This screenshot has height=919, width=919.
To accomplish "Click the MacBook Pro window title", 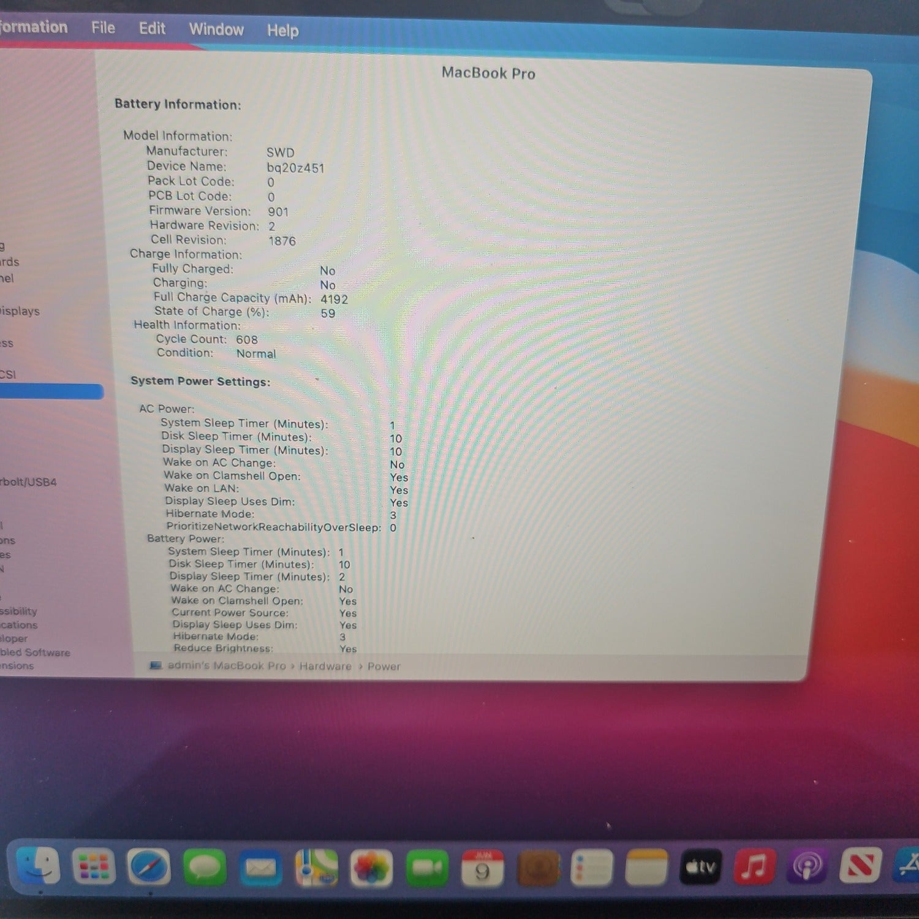I will point(488,74).
